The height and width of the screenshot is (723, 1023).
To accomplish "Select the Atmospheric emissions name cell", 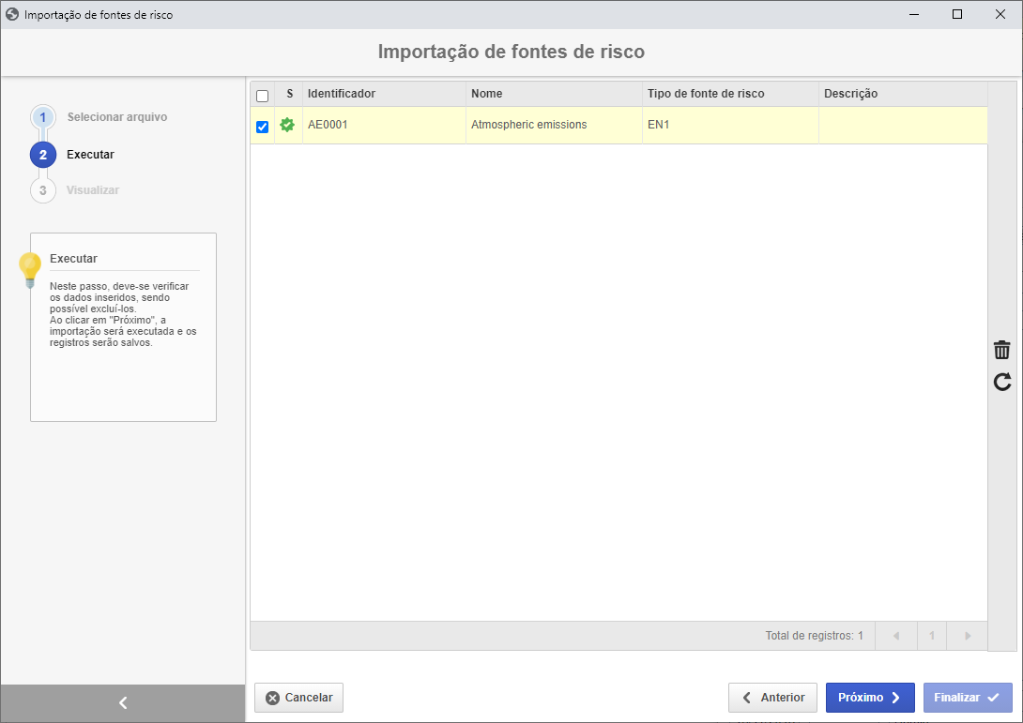I will [x=554, y=125].
